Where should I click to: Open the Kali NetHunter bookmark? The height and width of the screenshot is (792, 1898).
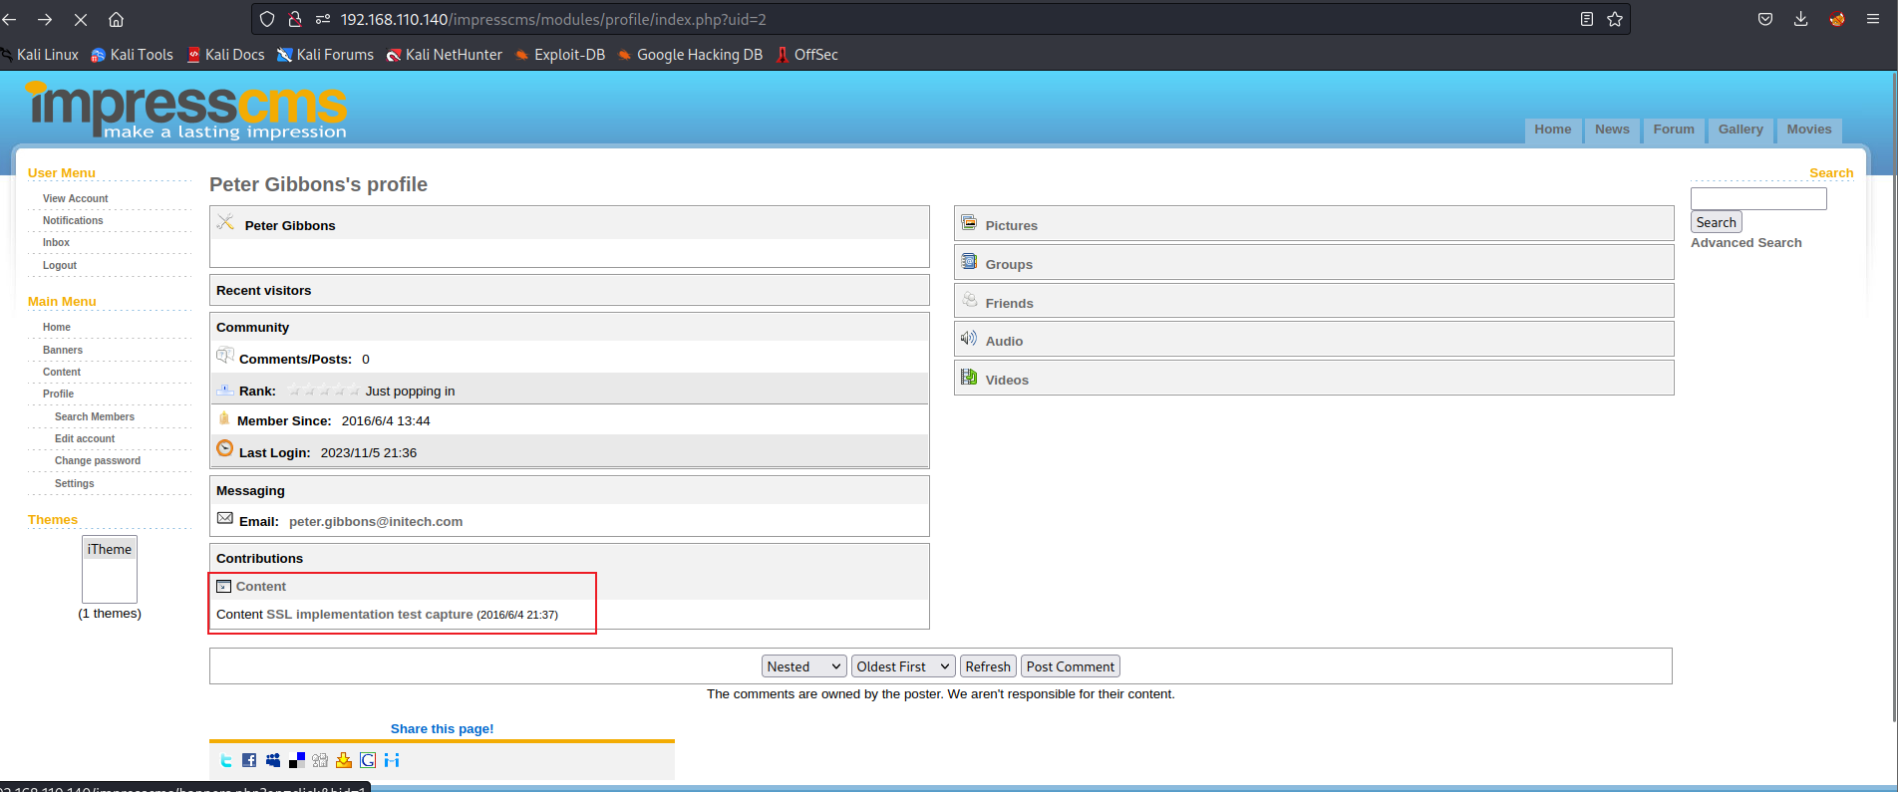(444, 55)
